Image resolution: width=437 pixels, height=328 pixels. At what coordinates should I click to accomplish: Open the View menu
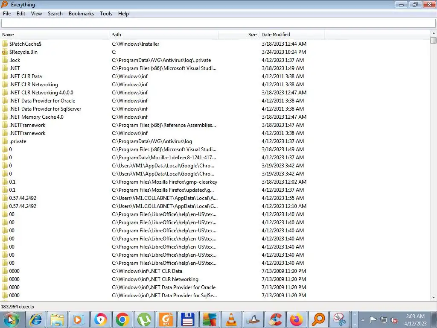pos(36,14)
